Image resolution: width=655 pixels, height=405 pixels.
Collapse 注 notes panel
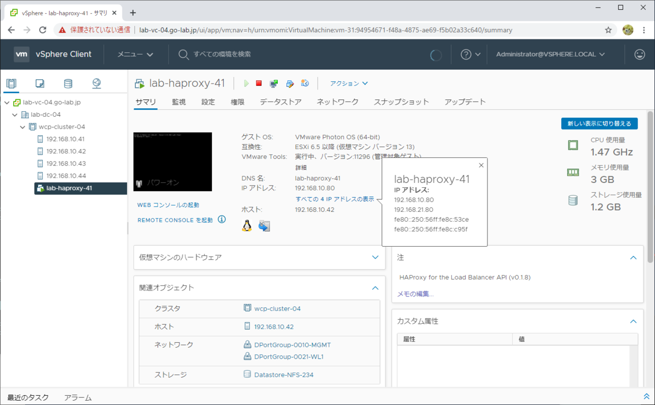(x=633, y=257)
